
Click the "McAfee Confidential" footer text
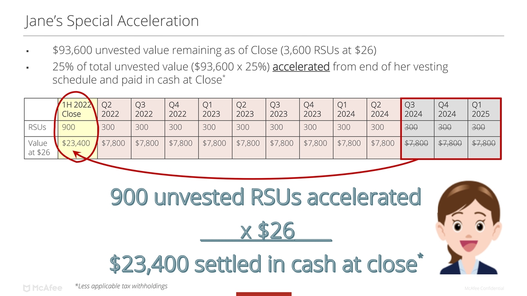pyautogui.click(x=484, y=288)
